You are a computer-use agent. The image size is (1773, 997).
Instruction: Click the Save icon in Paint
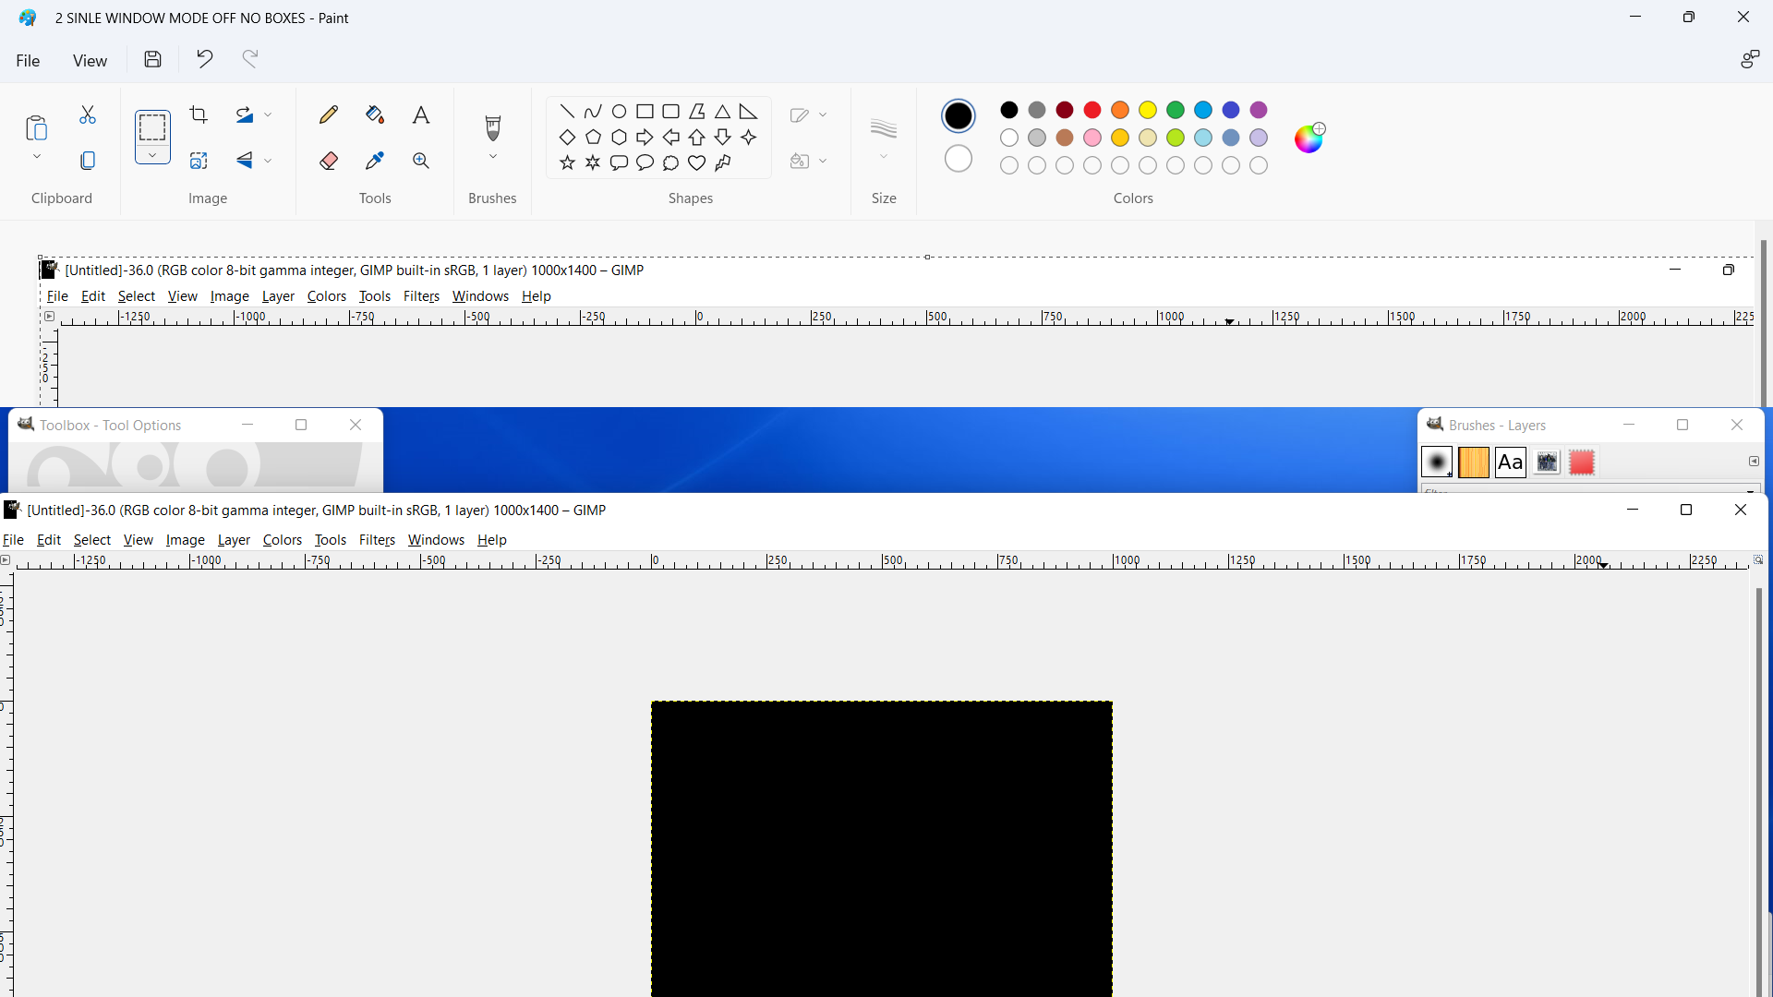153,60
